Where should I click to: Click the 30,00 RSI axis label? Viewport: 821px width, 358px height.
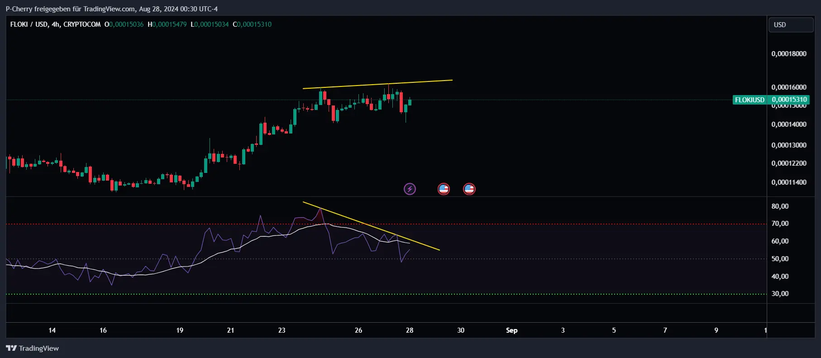click(x=780, y=294)
